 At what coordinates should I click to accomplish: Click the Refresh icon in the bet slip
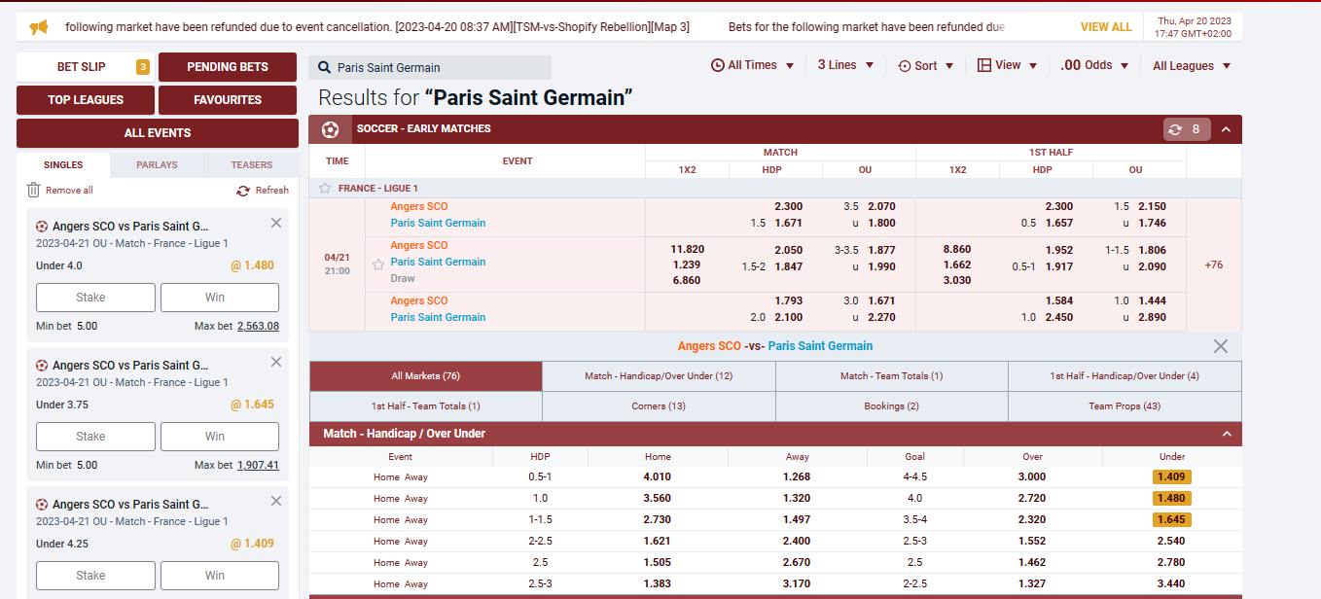(243, 191)
